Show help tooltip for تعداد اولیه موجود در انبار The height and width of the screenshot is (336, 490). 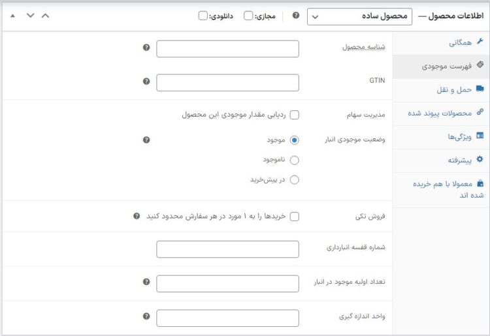(146, 282)
